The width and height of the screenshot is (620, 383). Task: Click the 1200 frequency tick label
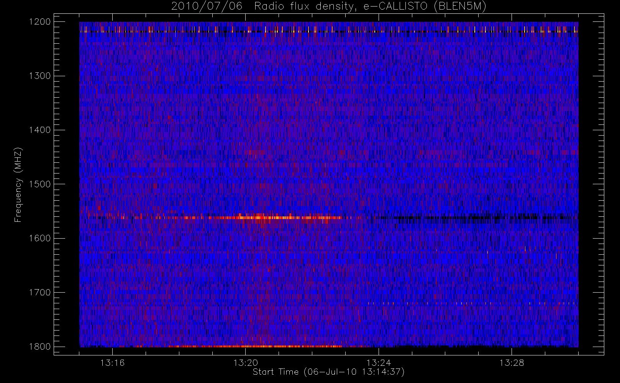40,22
